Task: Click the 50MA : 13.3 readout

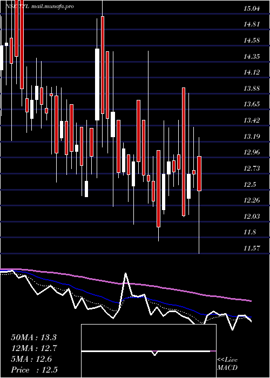Action: tap(33, 337)
